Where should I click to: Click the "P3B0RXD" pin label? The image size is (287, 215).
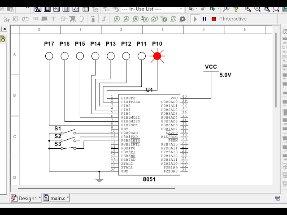(x=130, y=133)
